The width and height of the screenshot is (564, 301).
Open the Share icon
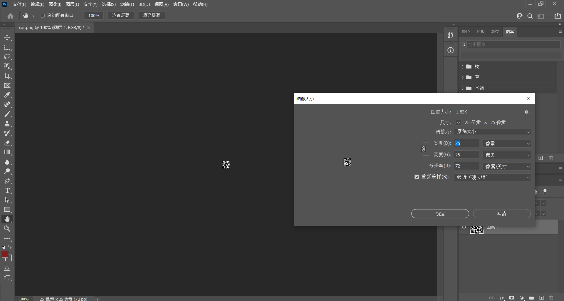[x=558, y=16]
